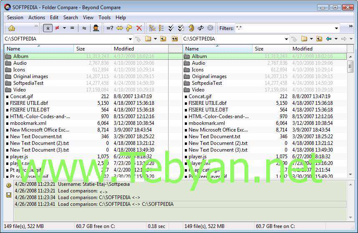Click the file list vertical scrollbar thumb

pos(350,67)
